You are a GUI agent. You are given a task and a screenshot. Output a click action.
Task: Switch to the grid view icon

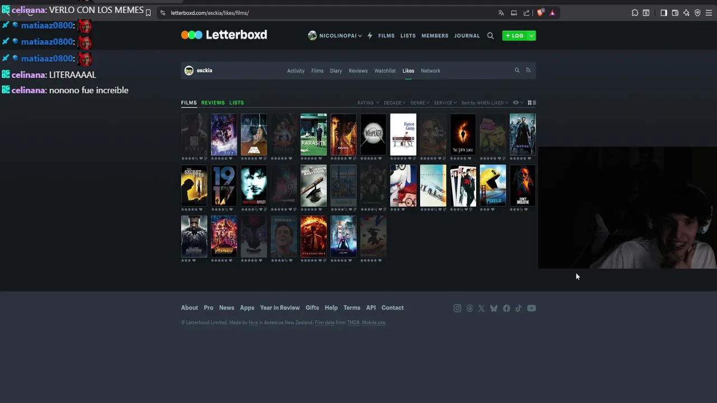[x=529, y=103]
